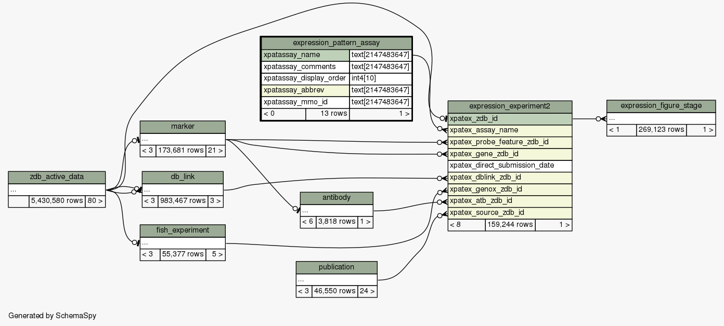The width and height of the screenshot is (724, 326).
Task: Click the expression_experiment2 table title
Action: click(x=510, y=106)
